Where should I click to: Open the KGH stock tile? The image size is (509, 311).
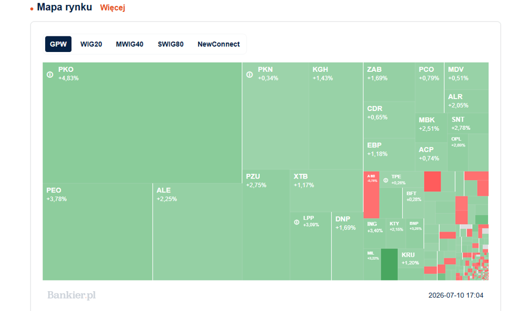pos(336,116)
